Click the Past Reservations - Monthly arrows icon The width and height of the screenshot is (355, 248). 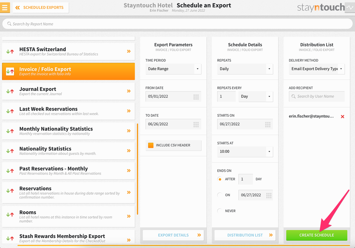[10, 171]
